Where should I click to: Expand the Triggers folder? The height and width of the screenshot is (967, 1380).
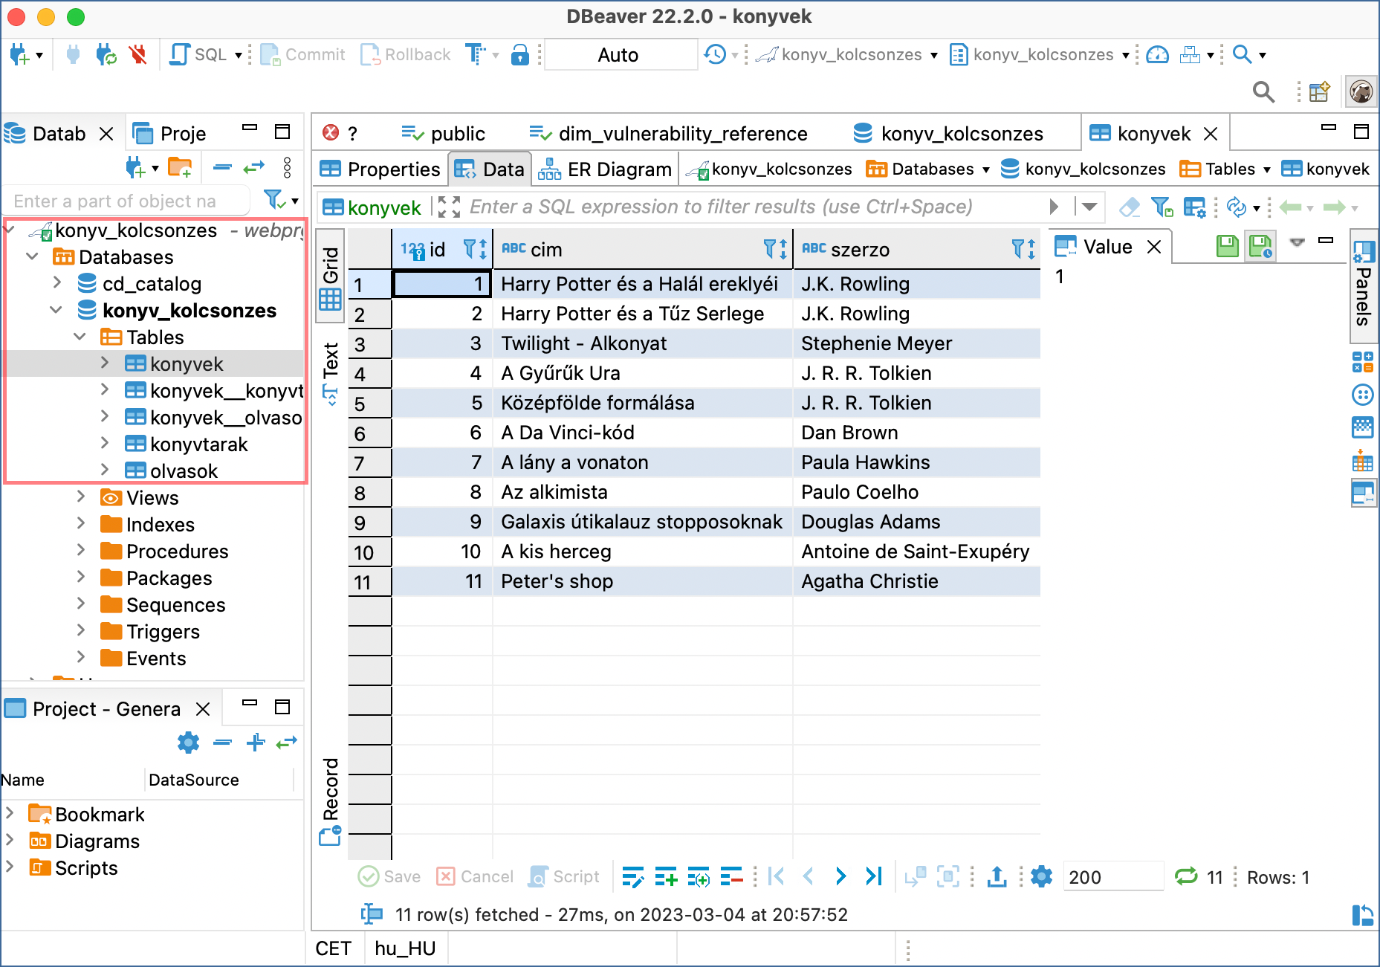point(81,630)
